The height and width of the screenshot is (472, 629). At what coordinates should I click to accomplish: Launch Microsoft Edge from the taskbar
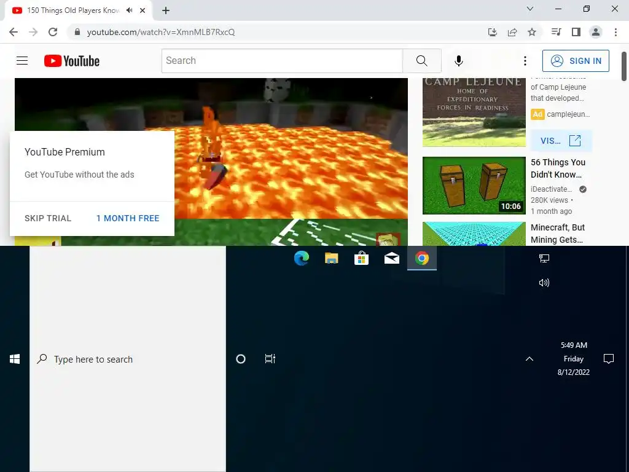301,258
